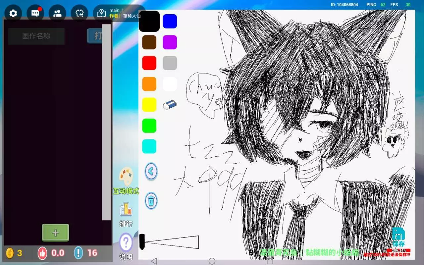Click the like score 0.0

58,253
